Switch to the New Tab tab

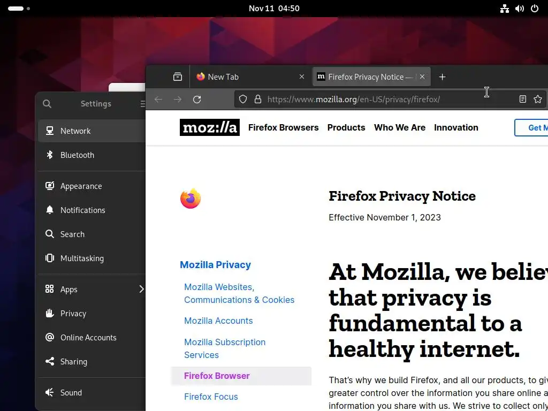pos(250,77)
